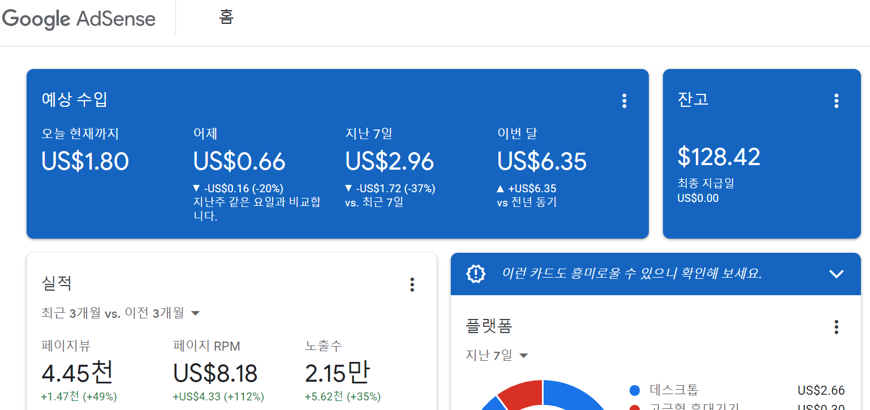Click the $128.42 balance amount
This screenshot has width=870, height=410.
pyautogui.click(x=719, y=157)
